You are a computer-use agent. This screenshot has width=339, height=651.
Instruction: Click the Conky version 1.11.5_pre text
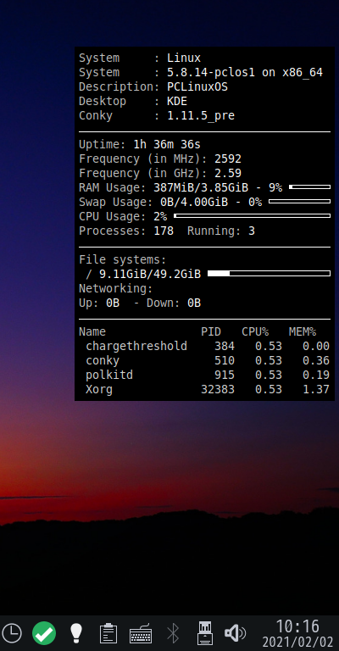[x=201, y=116]
